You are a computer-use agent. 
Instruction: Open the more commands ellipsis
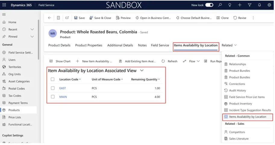pyautogui.click(x=253, y=18)
